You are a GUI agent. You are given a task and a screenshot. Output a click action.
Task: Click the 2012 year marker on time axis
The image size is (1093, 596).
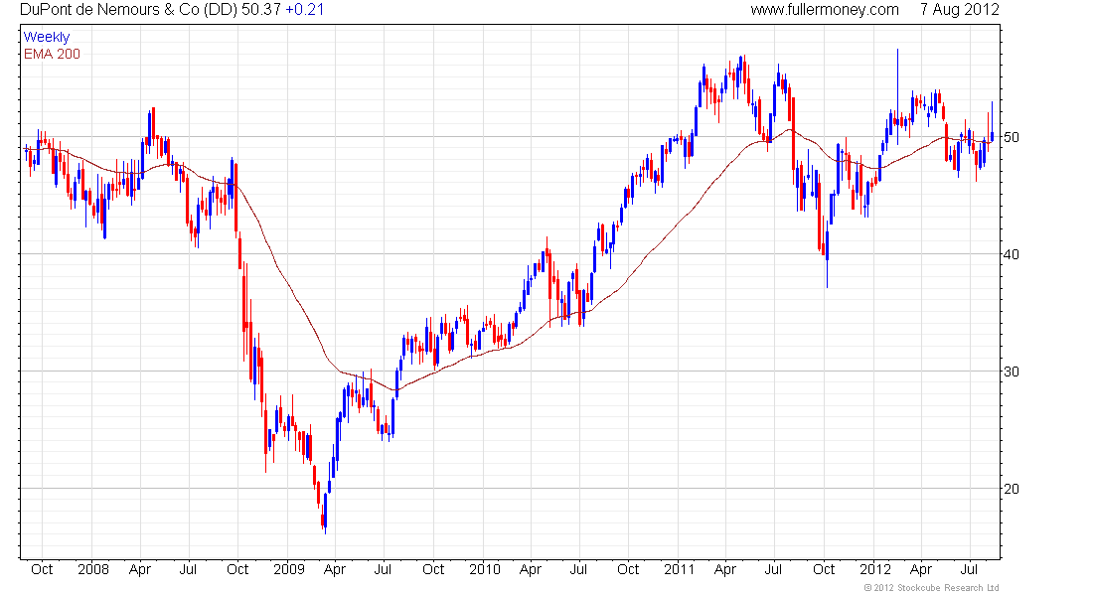(x=874, y=569)
